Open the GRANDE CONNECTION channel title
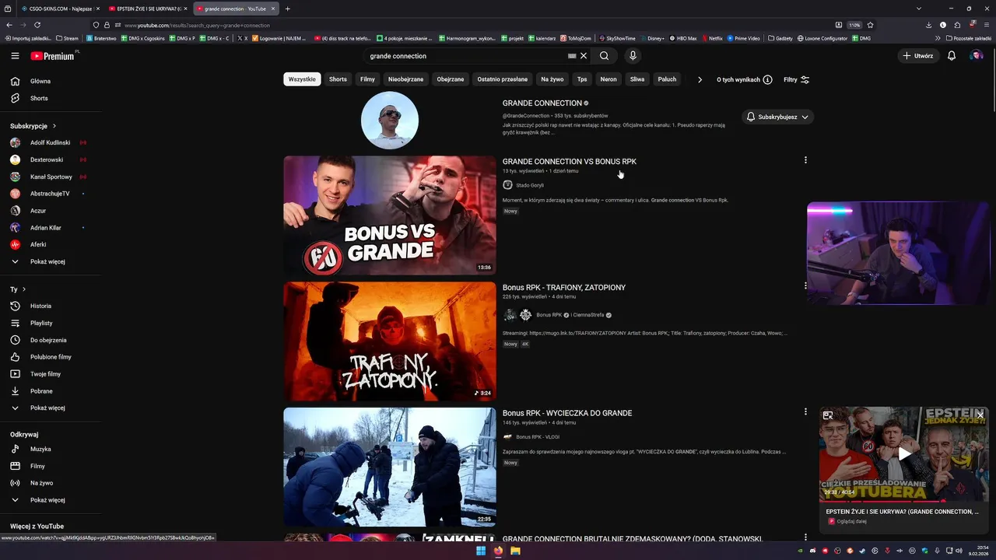Screen dimensions: 996x560 [542, 103]
